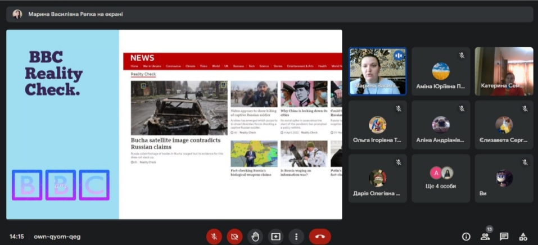The height and width of the screenshot is (245, 538).
Task: Click the audio indicator on Марина's tile
Action: pos(399,56)
